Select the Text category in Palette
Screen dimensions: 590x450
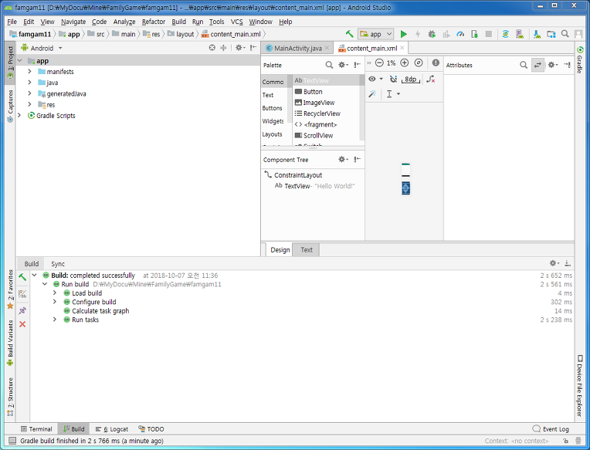pyautogui.click(x=275, y=95)
